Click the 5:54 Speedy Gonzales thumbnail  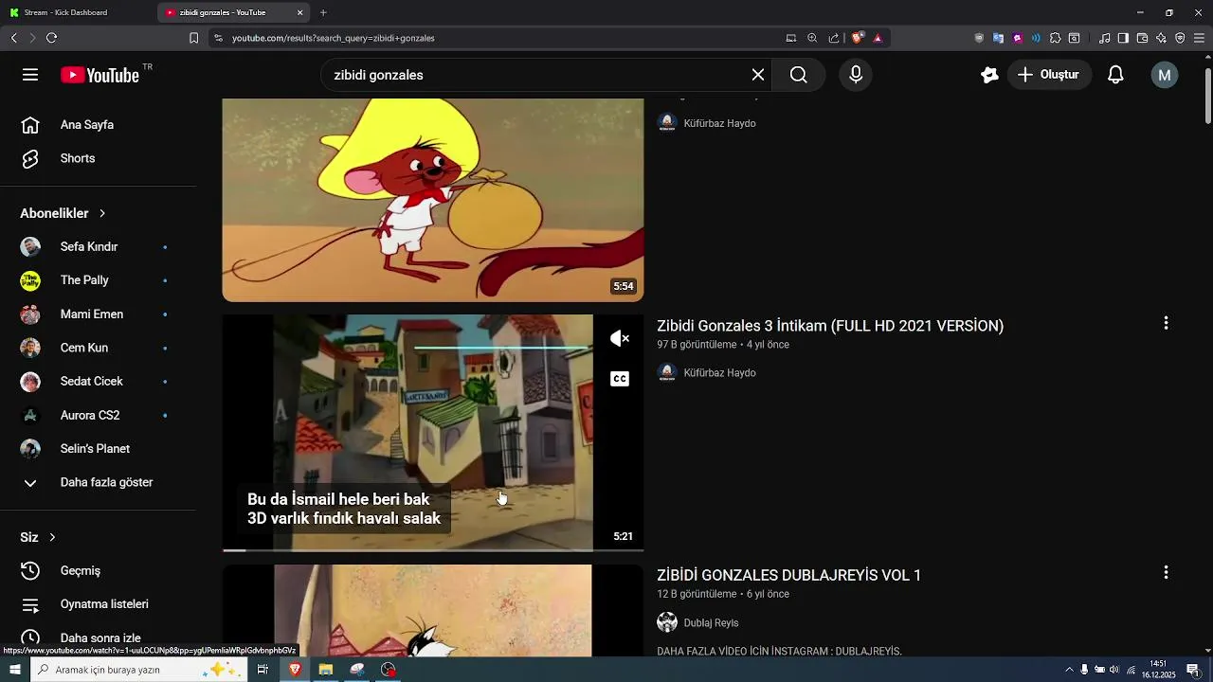pos(433,200)
